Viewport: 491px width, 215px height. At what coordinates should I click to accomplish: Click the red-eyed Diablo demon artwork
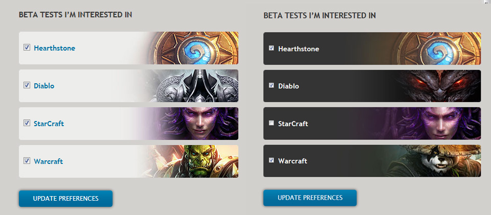(438, 86)
